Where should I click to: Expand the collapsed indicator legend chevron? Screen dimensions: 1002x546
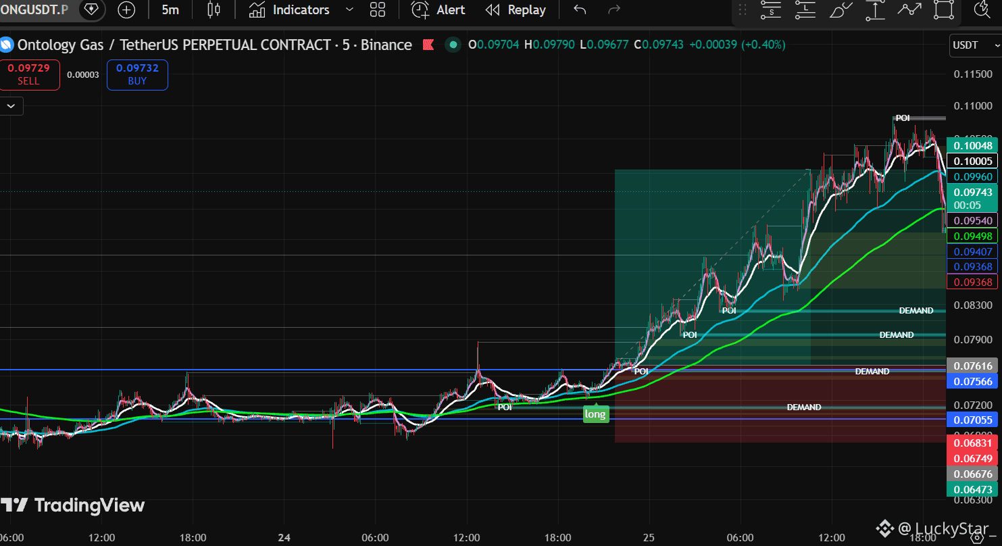(x=12, y=106)
